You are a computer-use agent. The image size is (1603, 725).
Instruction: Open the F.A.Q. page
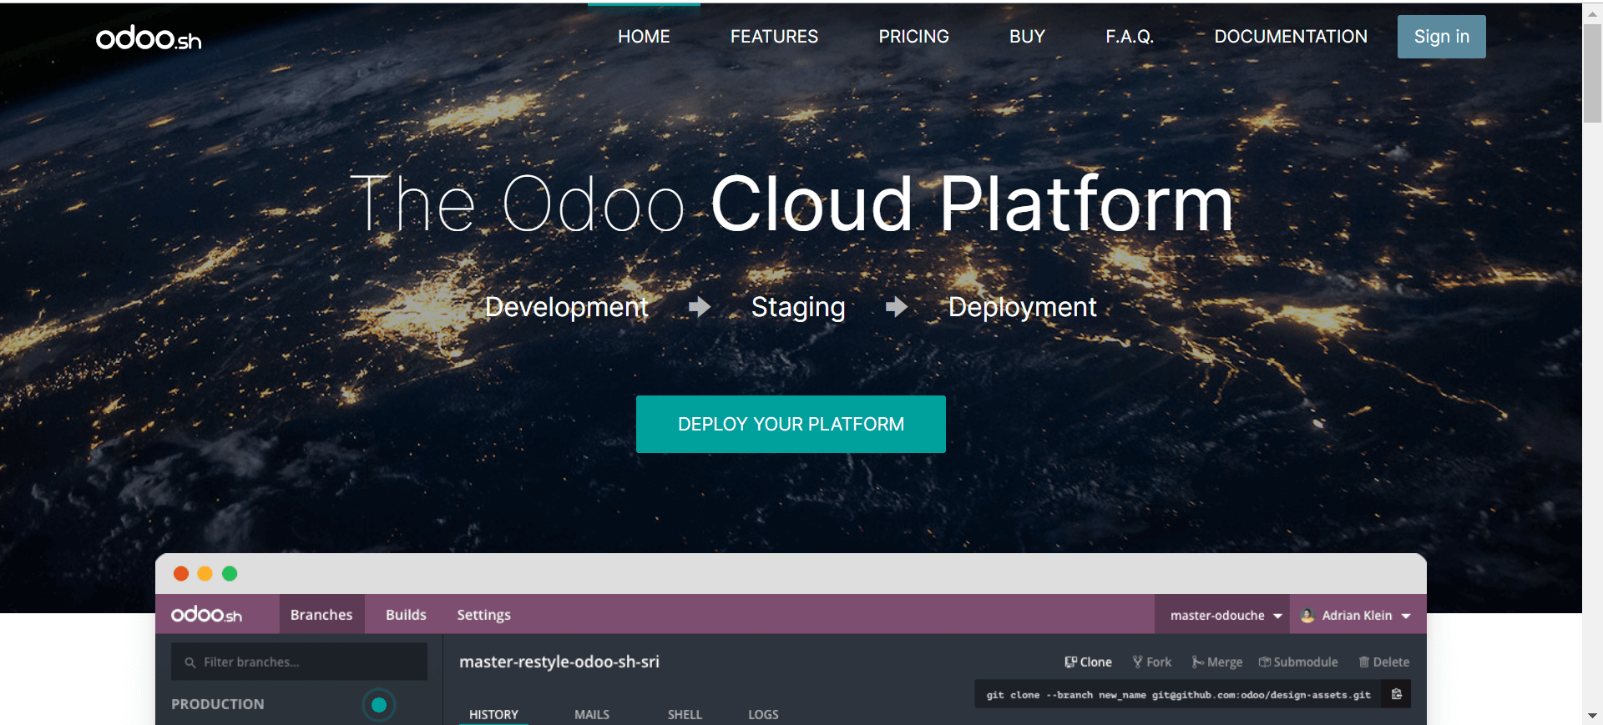pyautogui.click(x=1130, y=37)
